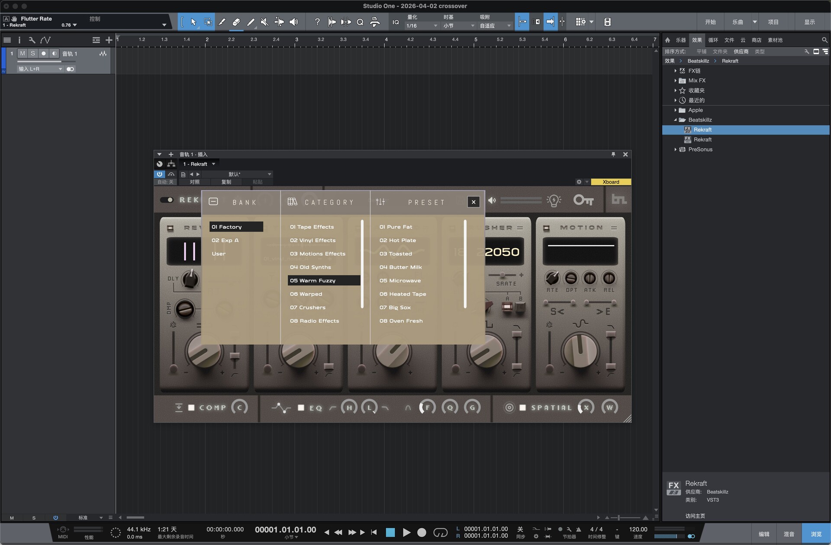The width and height of the screenshot is (831, 545).
Task: Open the help question mark tool
Action: coord(317,22)
